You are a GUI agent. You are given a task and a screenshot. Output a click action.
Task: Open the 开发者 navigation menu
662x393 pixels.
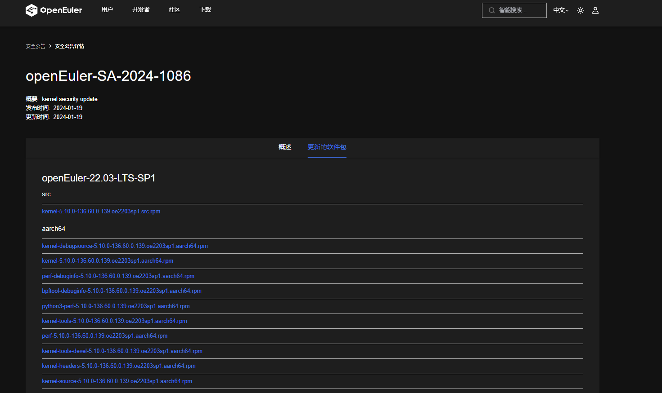tap(141, 10)
